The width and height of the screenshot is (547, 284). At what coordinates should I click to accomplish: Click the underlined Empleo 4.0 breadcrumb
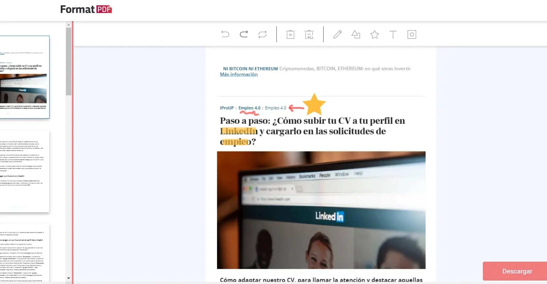(x=249, y=108)
